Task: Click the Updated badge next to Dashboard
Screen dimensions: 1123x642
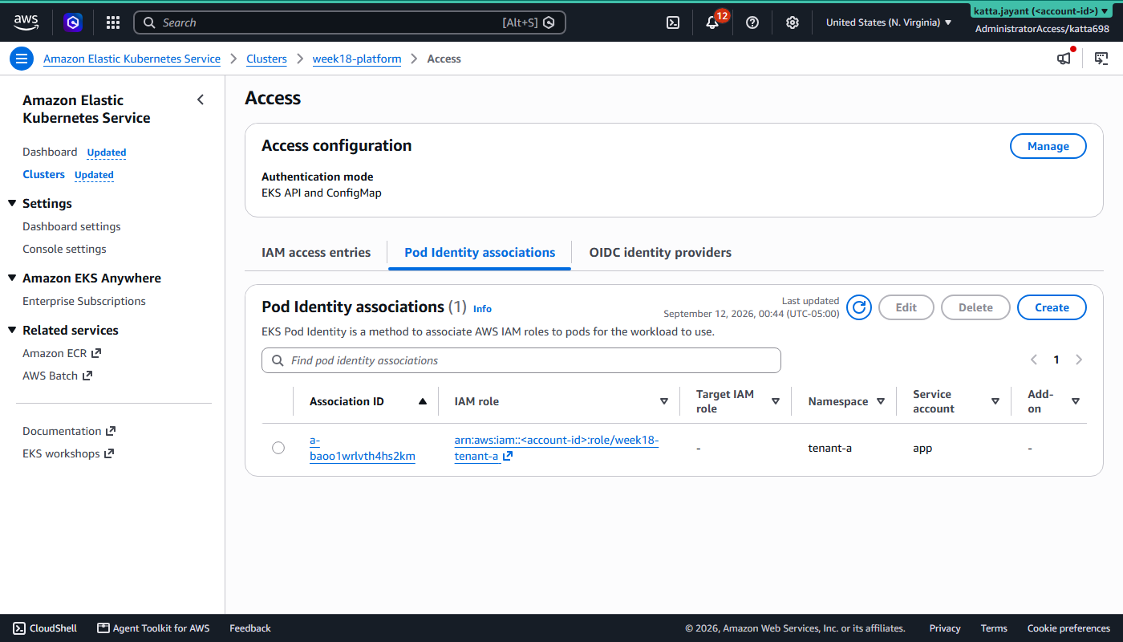Action: pyautogui.click(x=107, y=152)
